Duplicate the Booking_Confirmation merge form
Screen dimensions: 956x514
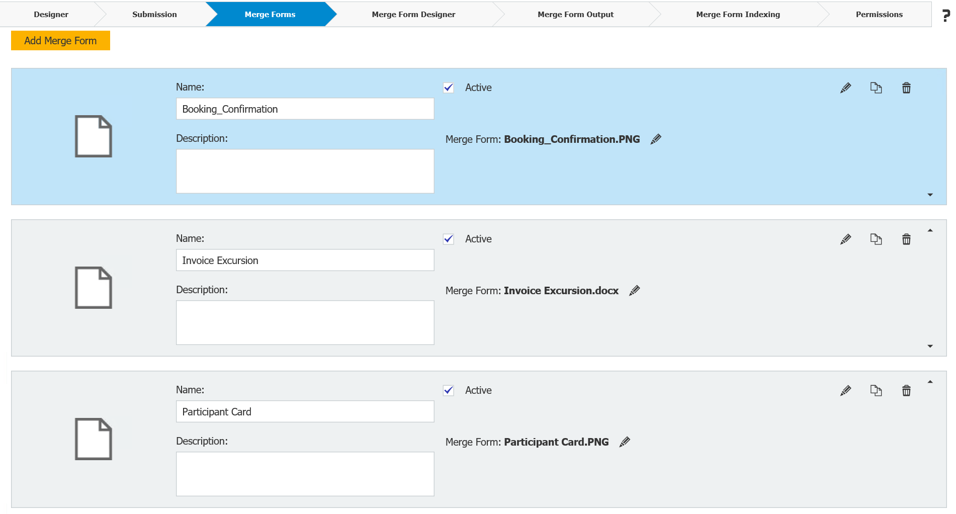pyautogui.click(x=876, y=88)
